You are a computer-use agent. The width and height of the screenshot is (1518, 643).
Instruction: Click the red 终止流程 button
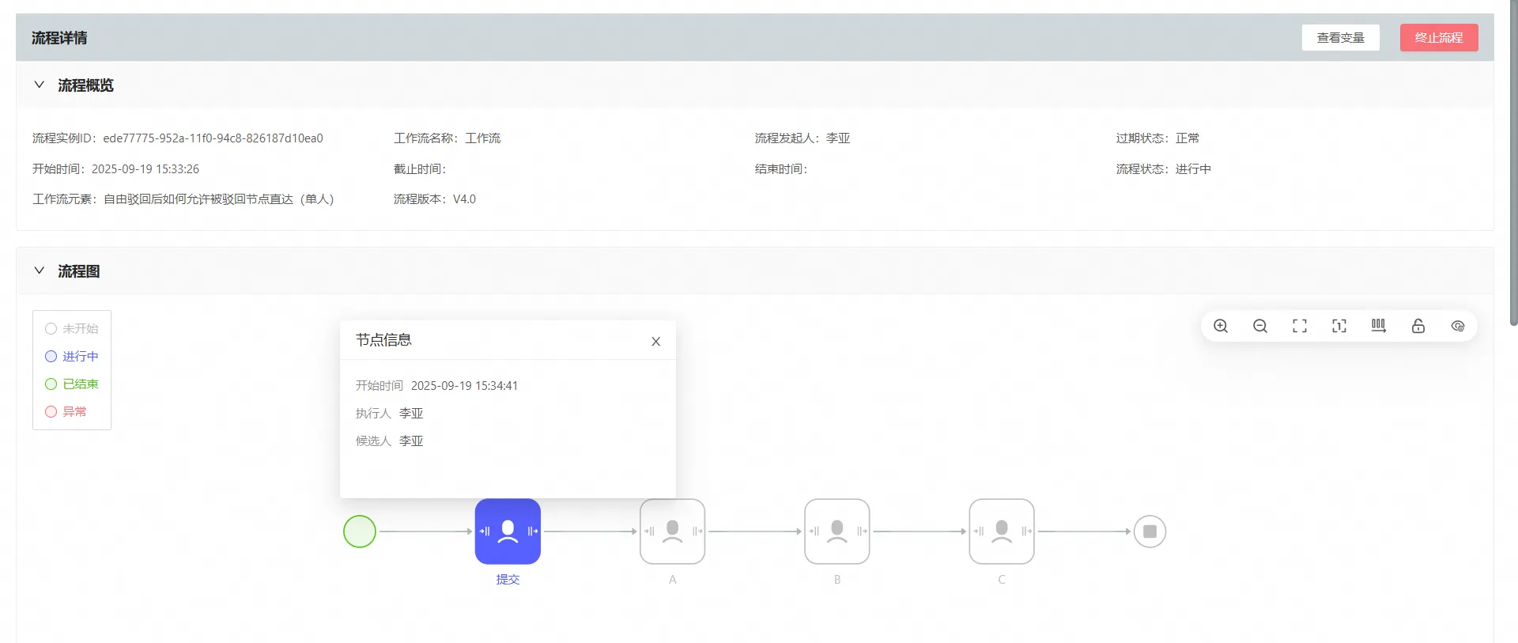point(1438,38)
